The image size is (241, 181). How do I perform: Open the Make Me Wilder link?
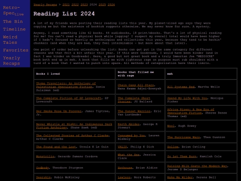click(x=180, y=177)
